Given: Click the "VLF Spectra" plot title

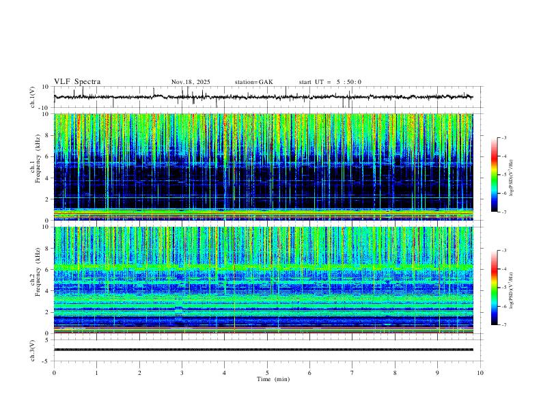Looking at the screenshot, I should tap(77, 82).
